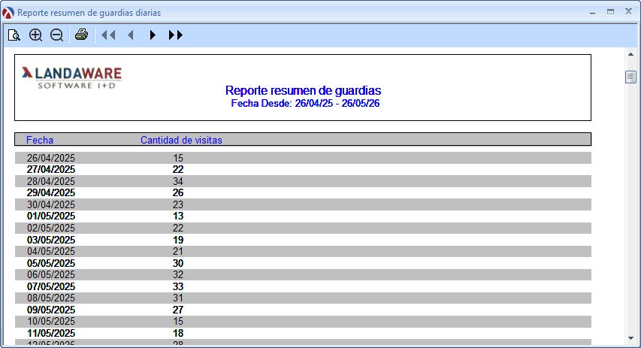Select date 09/05/2025
The image size is (641, 348).
[51, 310]
